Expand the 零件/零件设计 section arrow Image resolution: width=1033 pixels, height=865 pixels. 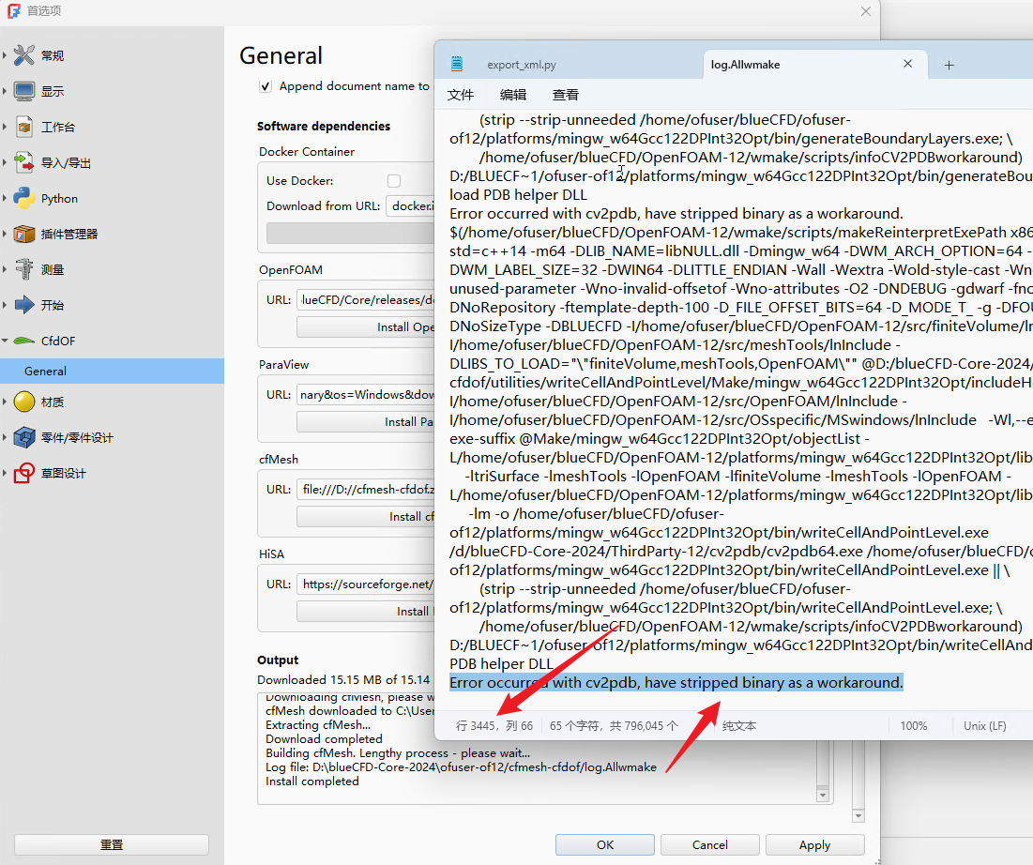(6, 437)
